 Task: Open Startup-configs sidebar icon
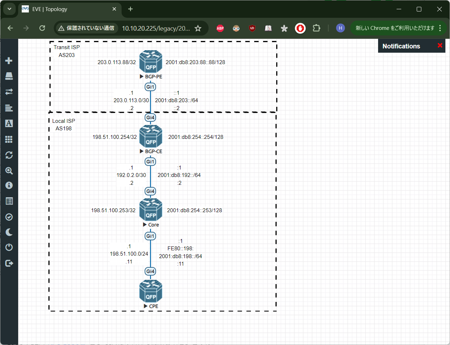tap(9, 108)
